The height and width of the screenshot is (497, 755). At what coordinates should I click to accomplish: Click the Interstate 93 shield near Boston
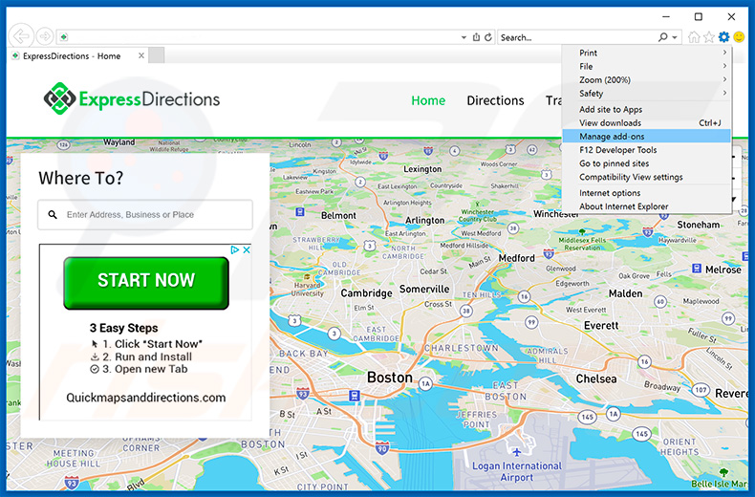click(x=302, y=394)
